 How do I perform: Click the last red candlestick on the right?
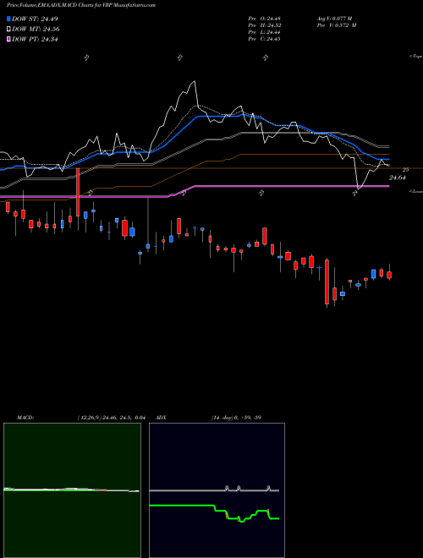click(x=389, y=275)
